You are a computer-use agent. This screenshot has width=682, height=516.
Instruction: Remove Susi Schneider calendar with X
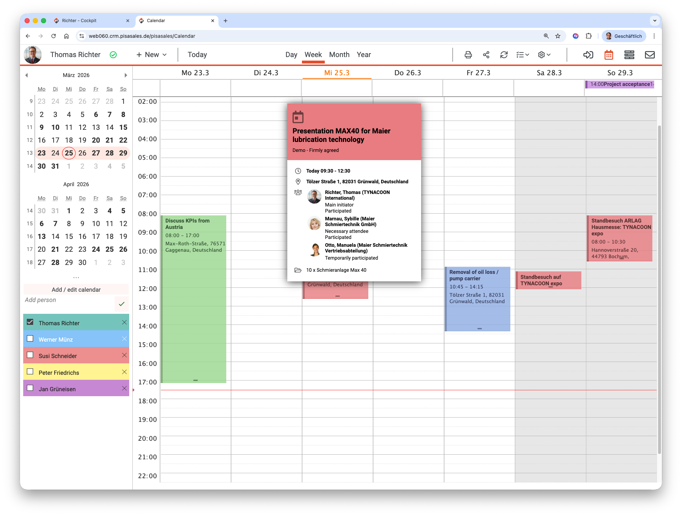point(124,355)
